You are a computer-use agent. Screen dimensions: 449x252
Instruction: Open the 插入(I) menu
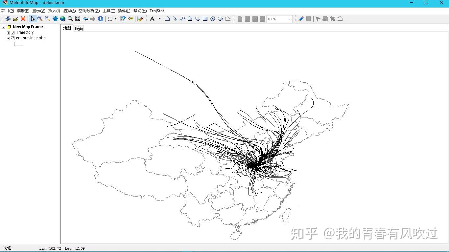(54, 11)
